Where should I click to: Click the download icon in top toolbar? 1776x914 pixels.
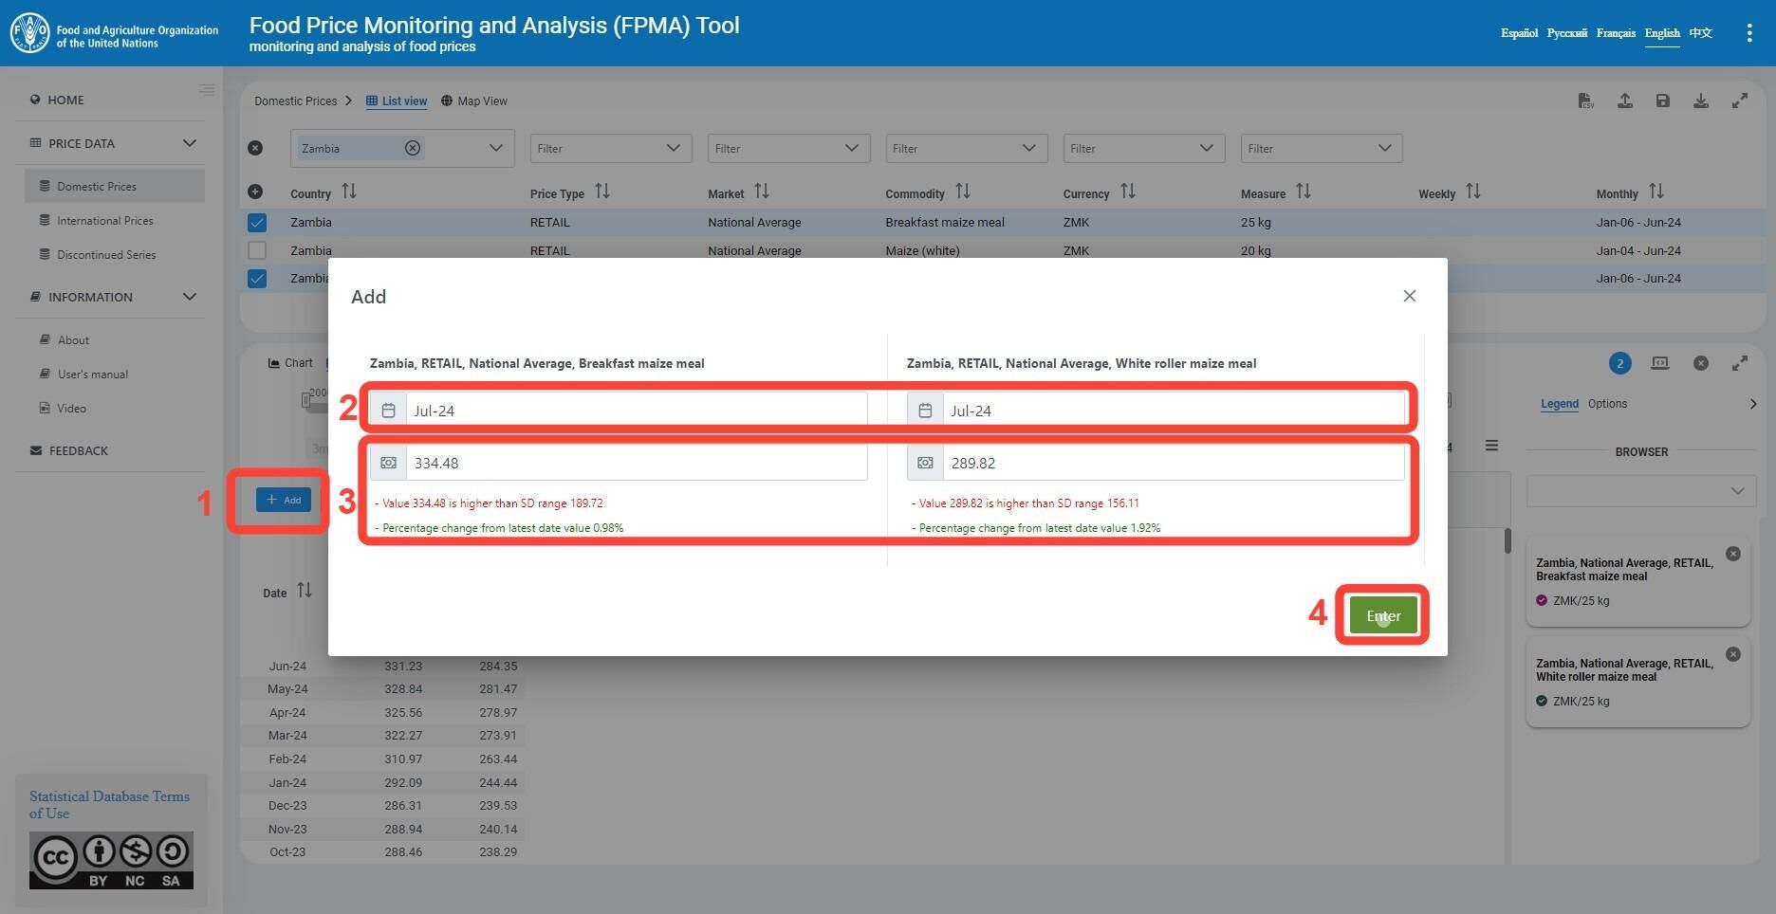click(1700, 101)
